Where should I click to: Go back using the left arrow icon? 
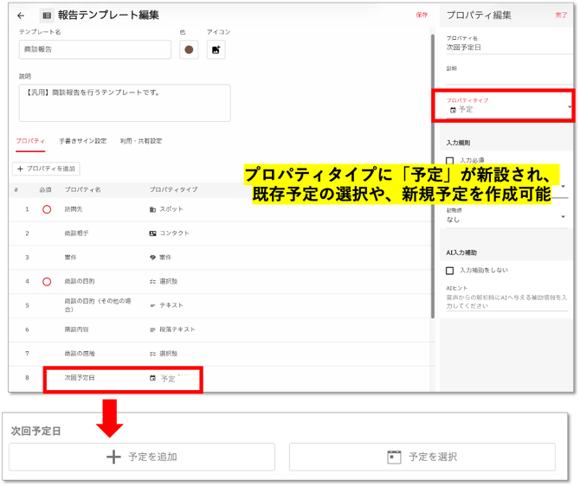coord(21,16)
